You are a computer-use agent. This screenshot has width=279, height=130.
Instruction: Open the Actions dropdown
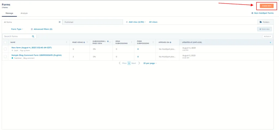(268, 36)
